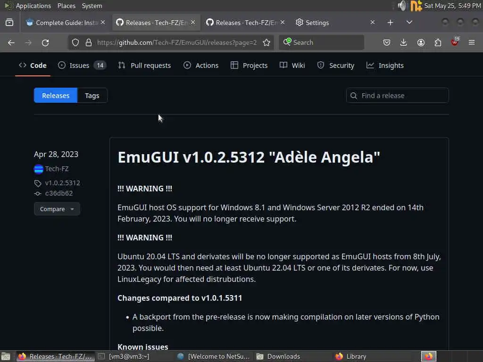The height and width of the screenshot is (362, 483).
Task: Open repository Wiki tab
Action: point(292,65)
